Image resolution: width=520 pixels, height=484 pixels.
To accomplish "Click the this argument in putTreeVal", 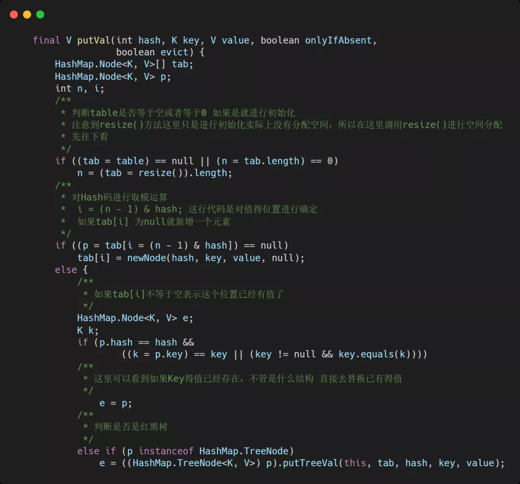I will point(355,463).
